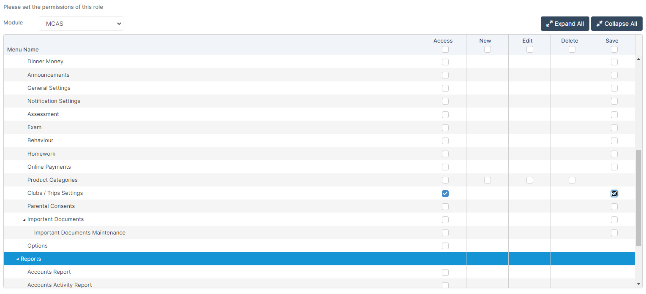
Task: Select the Dinner Money row label
Action: coord(45,62)
